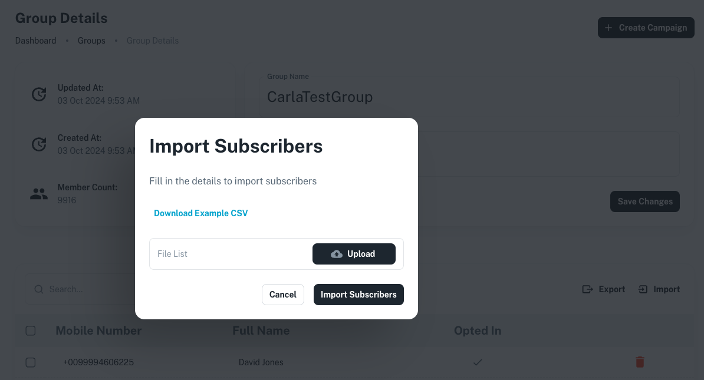Click the Save Changes button
Screen dimensions: 704x380
tap(645, 201)
